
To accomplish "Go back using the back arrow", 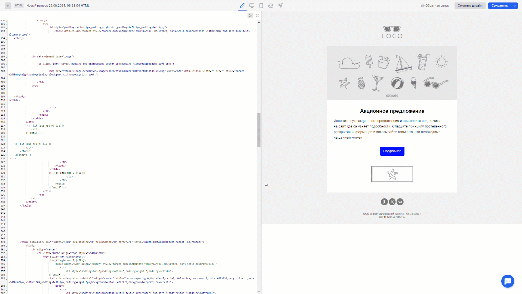I will tap(8, 5).
